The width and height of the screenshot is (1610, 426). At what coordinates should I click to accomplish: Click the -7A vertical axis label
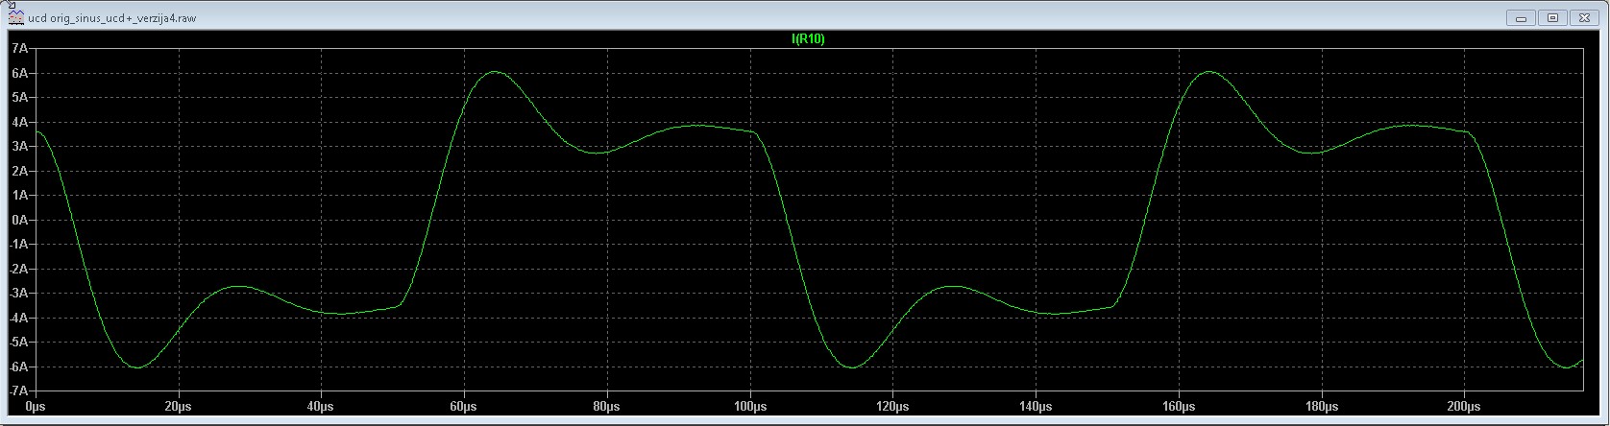click(16, 391)
